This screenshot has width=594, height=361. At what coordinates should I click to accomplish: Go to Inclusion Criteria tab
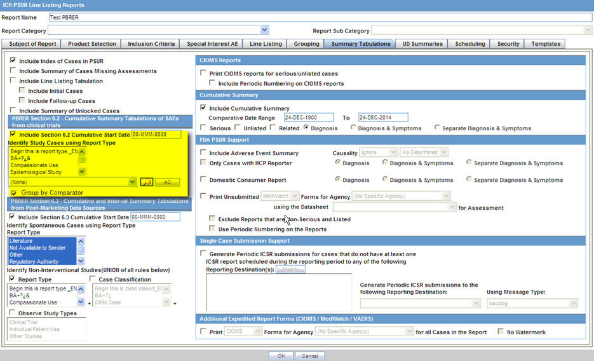[x=151, y=44]
